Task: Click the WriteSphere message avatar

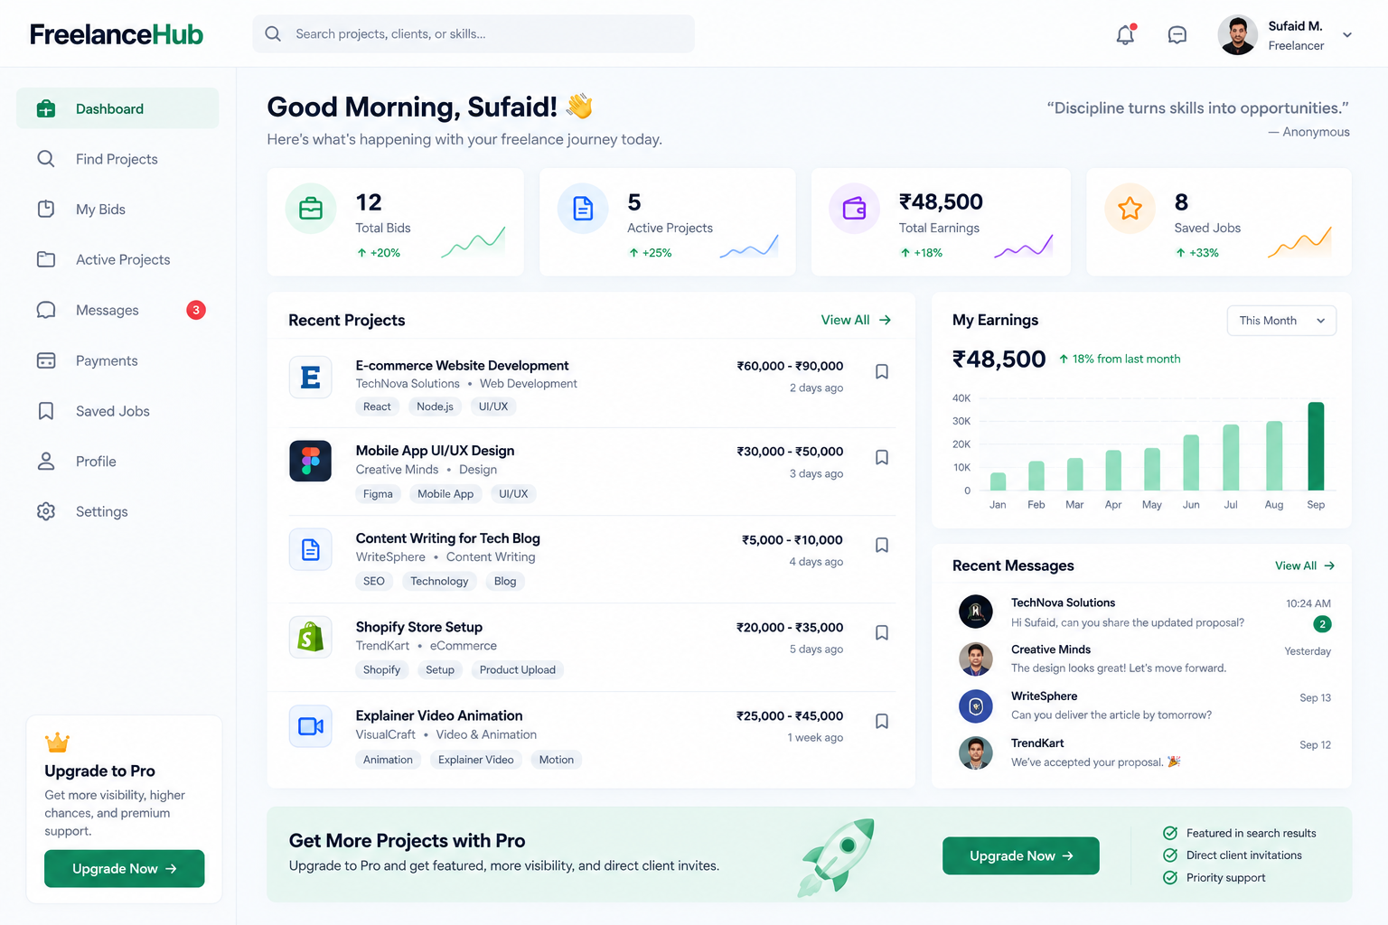Action: [x=976, y=705]
